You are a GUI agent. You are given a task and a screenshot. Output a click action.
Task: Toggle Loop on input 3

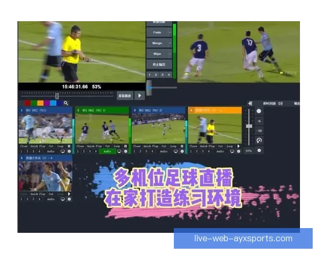click(173, 146)
